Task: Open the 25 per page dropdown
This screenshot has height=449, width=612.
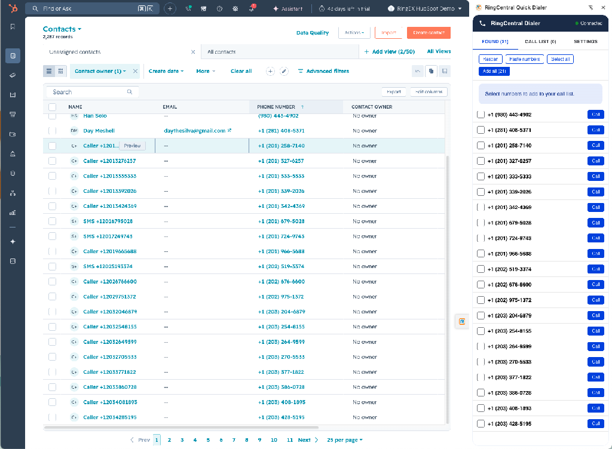Action: [345, 440]
